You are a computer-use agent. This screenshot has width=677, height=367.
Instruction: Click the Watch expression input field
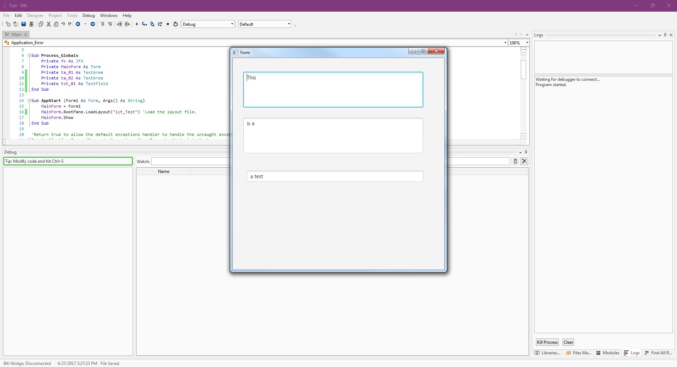pos(191,161)
